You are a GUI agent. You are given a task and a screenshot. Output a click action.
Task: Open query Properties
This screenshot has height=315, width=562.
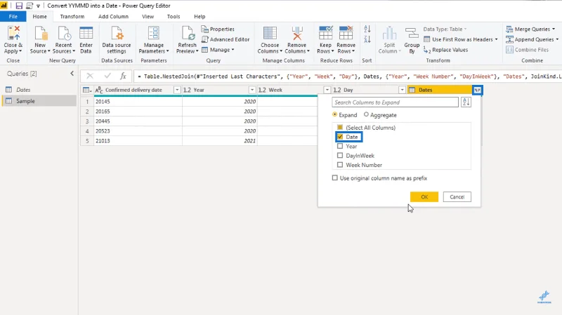(218, 29)
